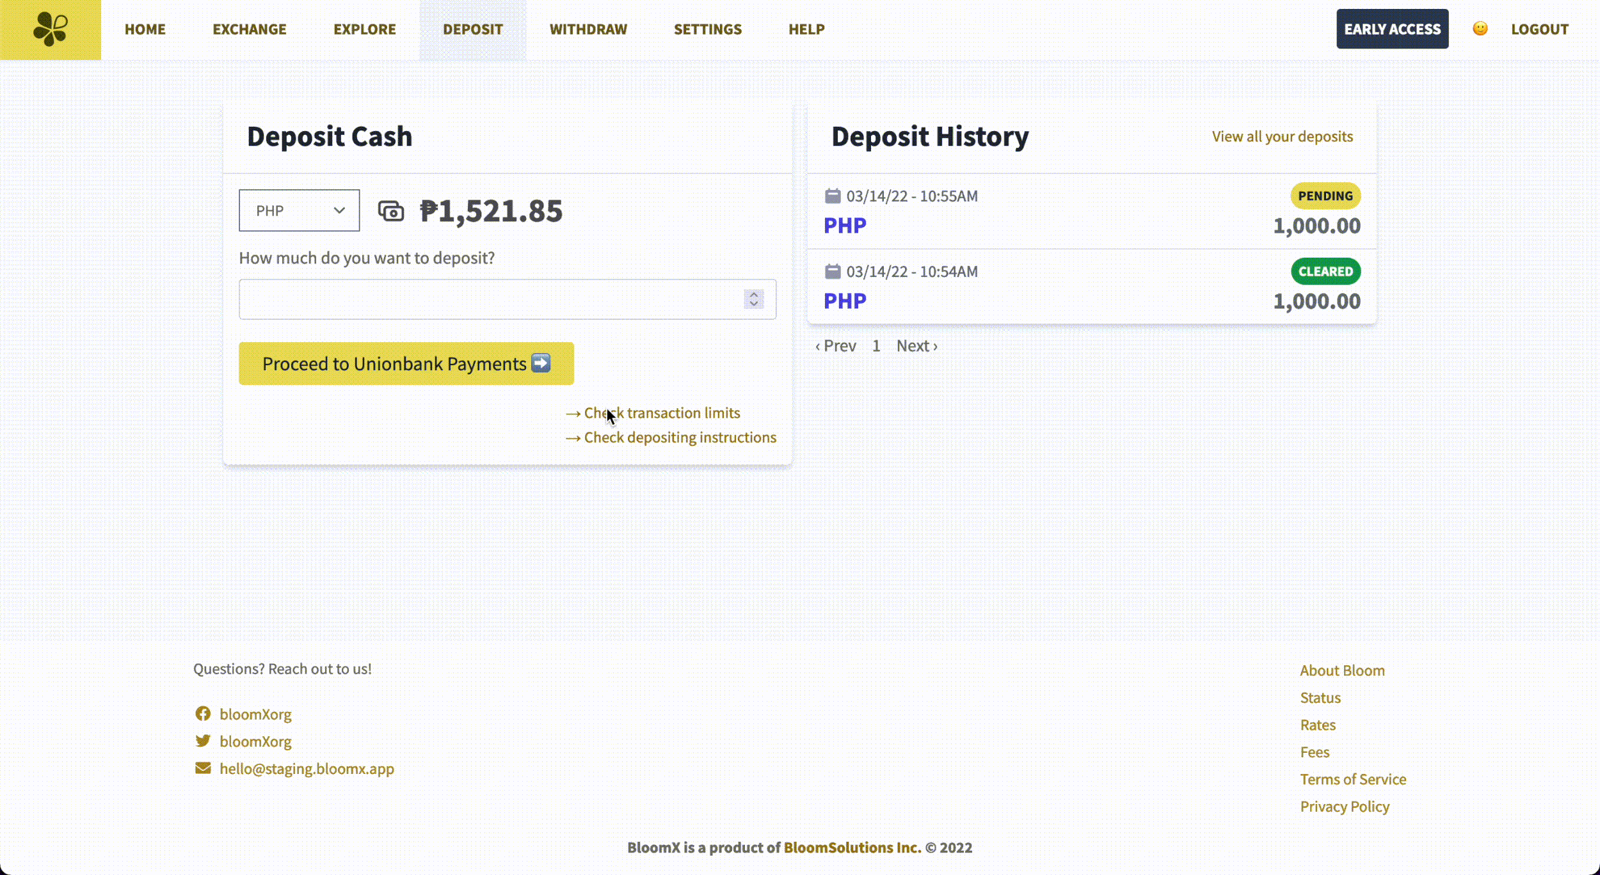Open the Settings menu item
The height and width of the screenshot is (875, 1600).
coord(707,29)
